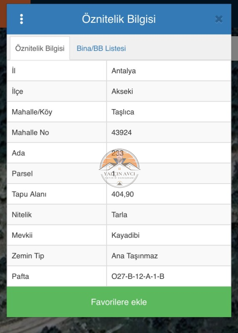Click the Mahalle No value 43924

121,132
